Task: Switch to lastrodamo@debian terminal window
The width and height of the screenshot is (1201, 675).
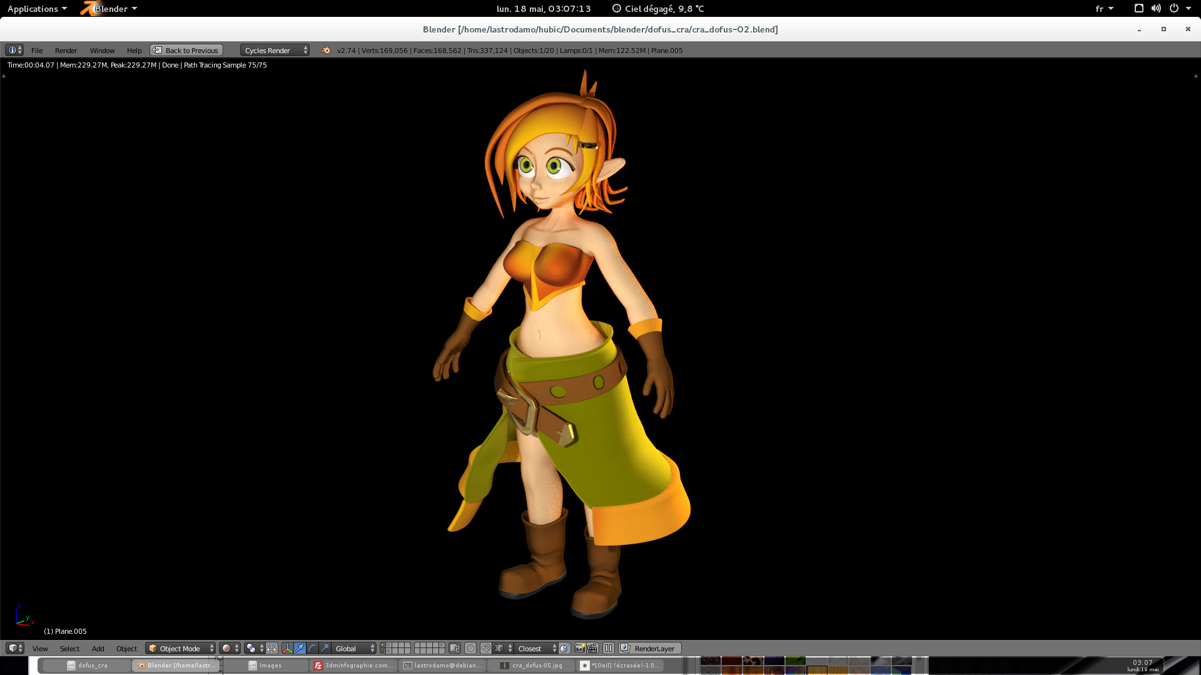Action: tap(442, 666)
